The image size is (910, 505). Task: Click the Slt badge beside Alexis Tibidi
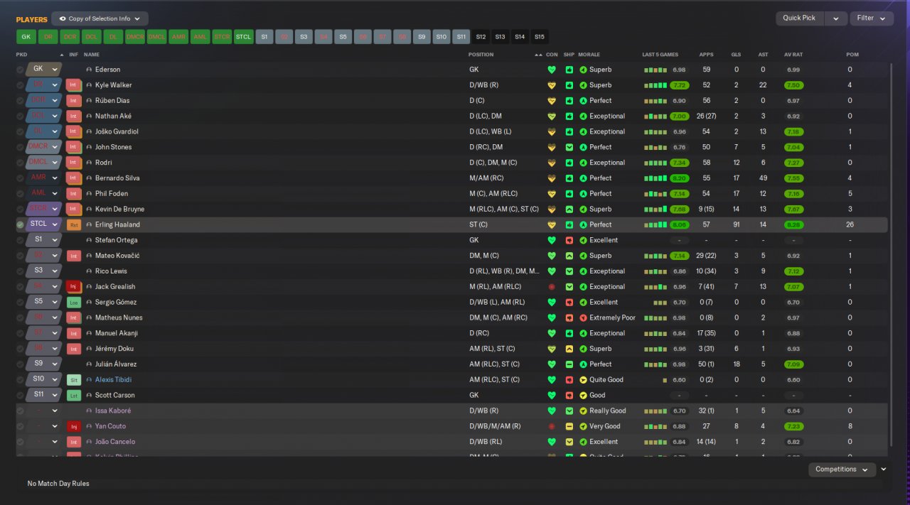pos(73,380)
